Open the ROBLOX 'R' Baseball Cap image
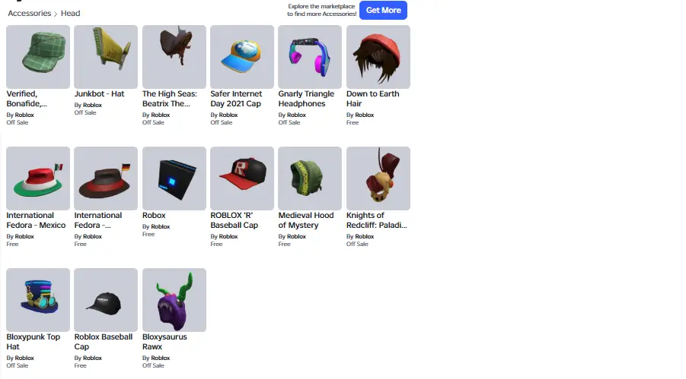The width and height of the screenshot is (686, 379). tap(242, 178)
